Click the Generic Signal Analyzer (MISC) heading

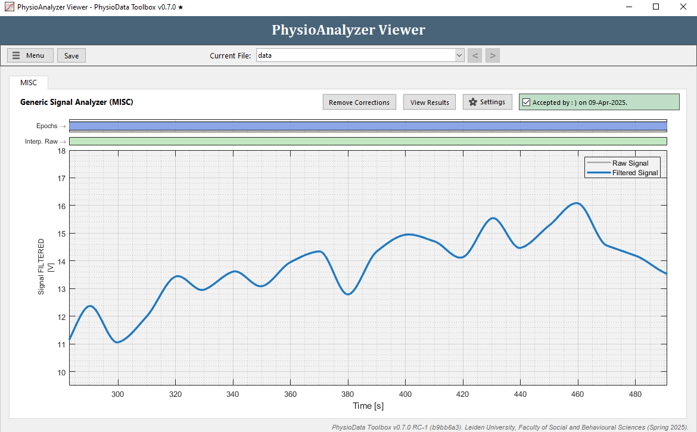(76, 102)
